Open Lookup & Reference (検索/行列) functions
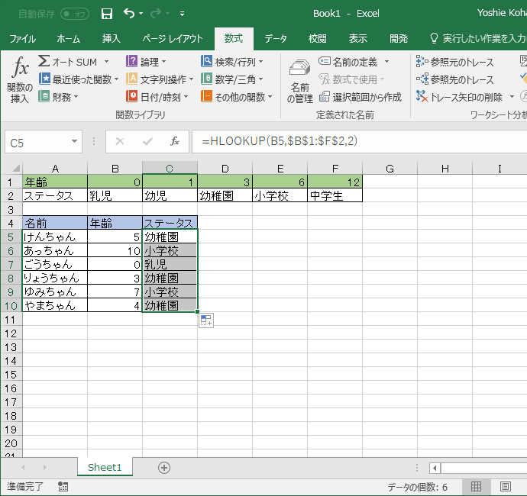Image resolution: width=527 pixels, height=496 pixels. click(x=231, y=62)
